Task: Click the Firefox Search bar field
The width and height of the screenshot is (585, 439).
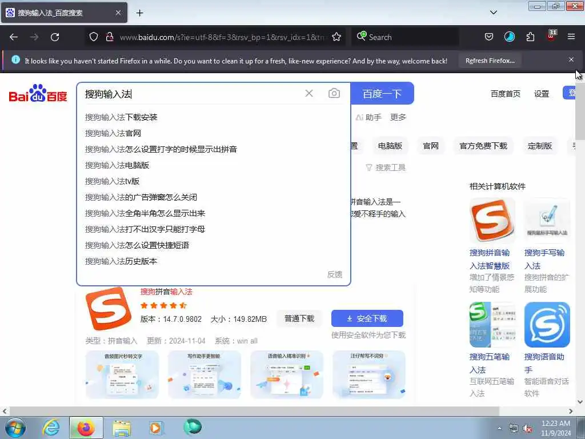Action: coord(405,37)
